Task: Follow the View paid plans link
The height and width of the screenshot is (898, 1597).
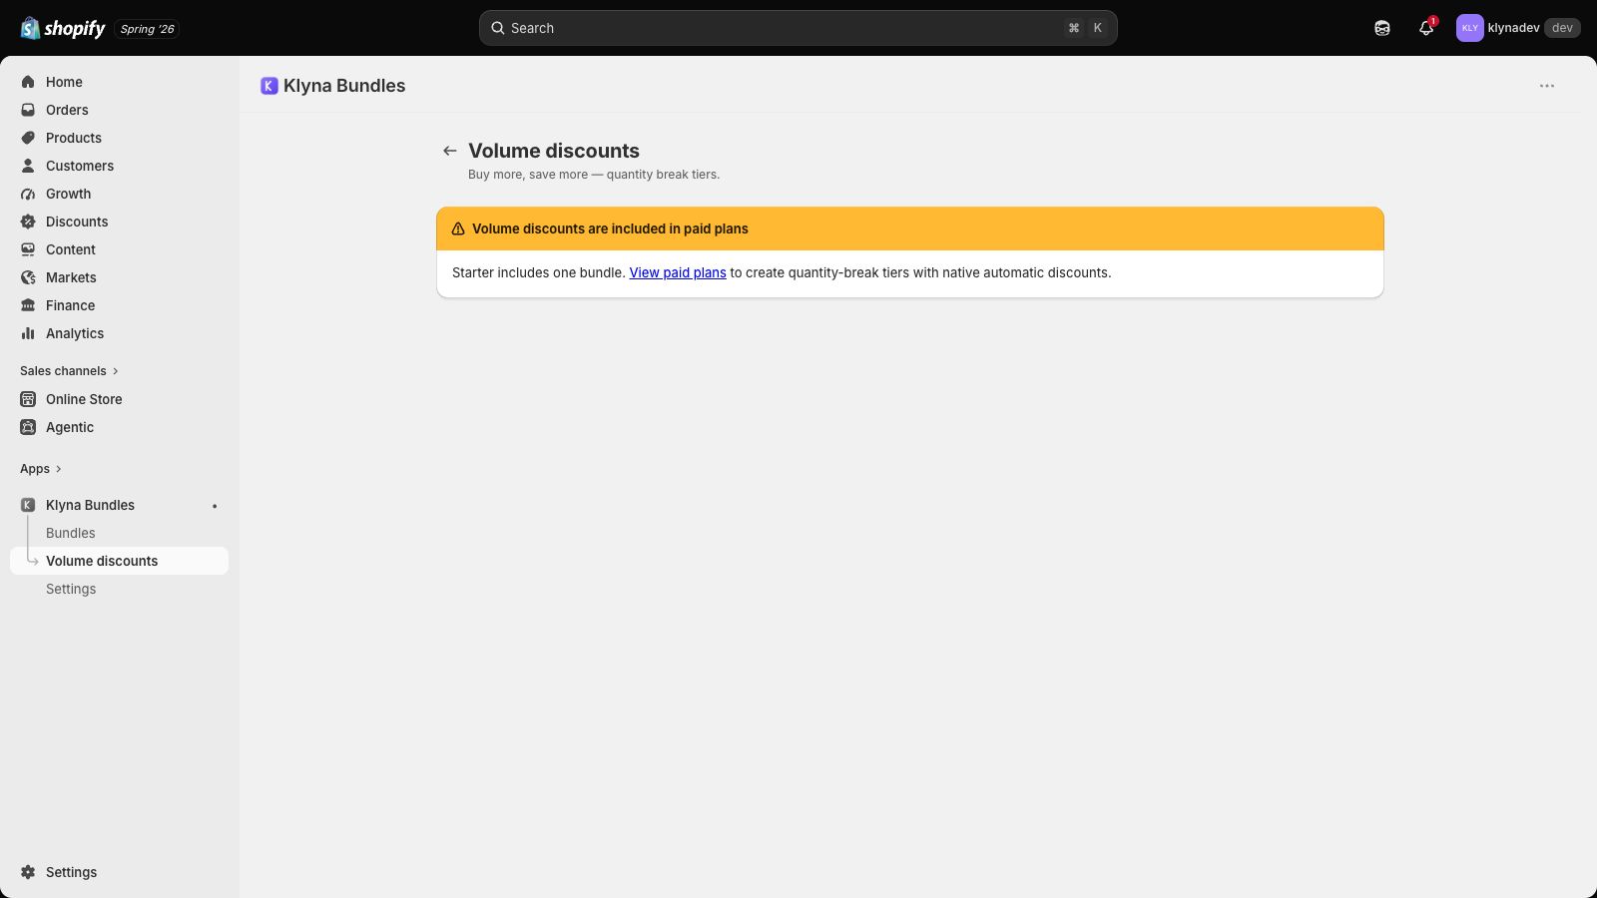Action: click(x=678, y=272)
